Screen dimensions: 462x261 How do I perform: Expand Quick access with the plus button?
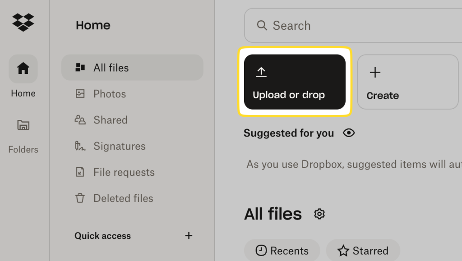point(189,235)
